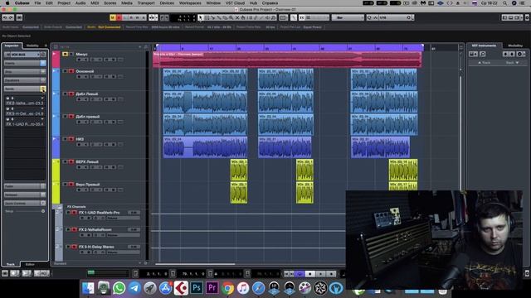Switch to the MediaBay tab
The width and height of the screenshot is (531, 298).
tap(515, 46)
